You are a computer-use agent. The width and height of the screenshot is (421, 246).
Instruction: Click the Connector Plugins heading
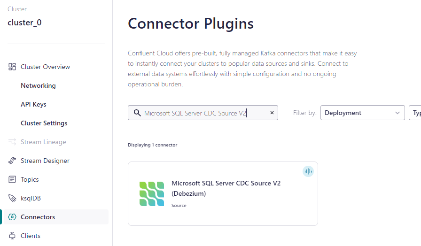[x=191, y=23]
